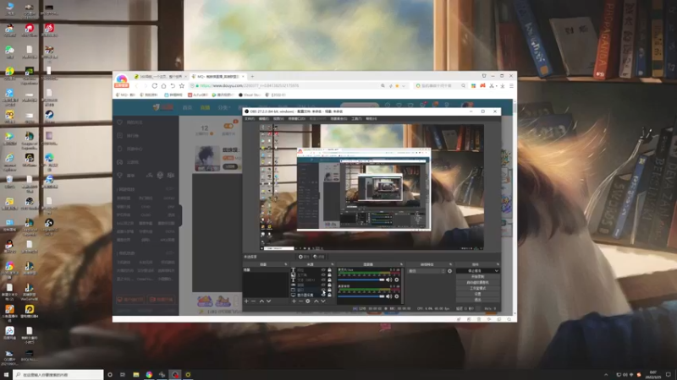The height and width of the screenshot is (380, 677).
Task: Expand Douyu categories dropdown in navigation bar
Action: coord(224,108)
